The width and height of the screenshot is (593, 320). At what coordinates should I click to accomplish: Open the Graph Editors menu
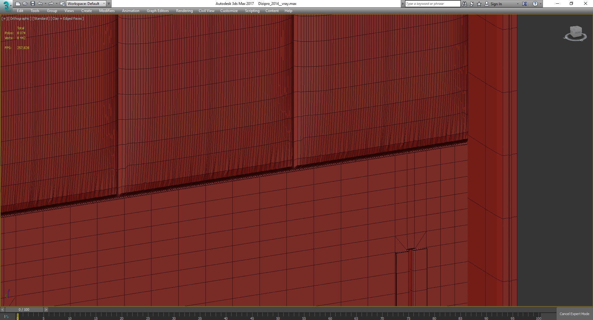pos(158,11)
